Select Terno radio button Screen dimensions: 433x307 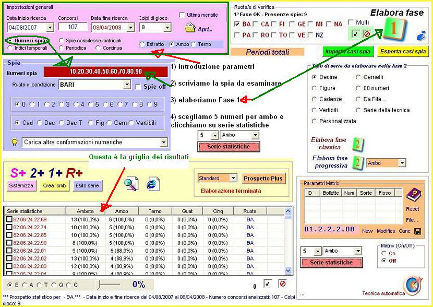click(194, 44)
